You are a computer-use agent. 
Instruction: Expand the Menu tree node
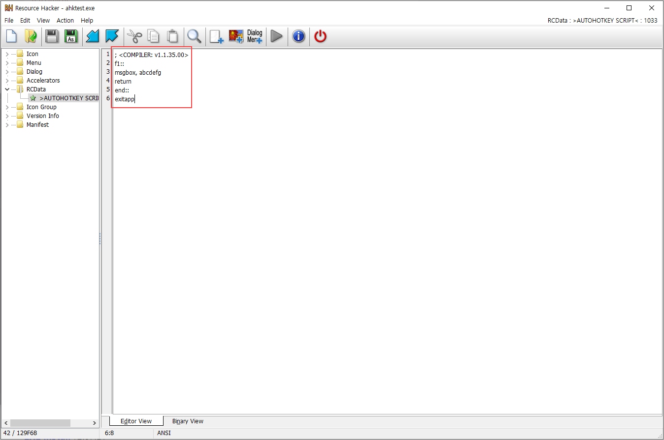[7, 63]
